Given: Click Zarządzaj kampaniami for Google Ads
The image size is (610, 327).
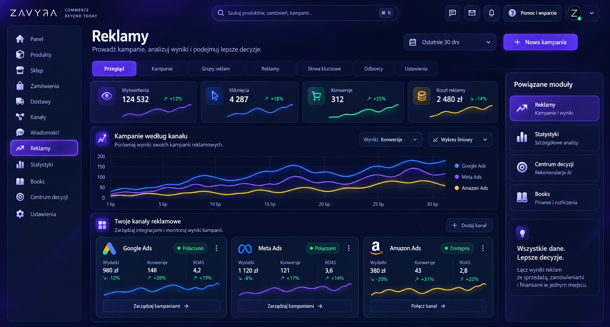Looking at the screenshot, I should (x=161, y=306).
